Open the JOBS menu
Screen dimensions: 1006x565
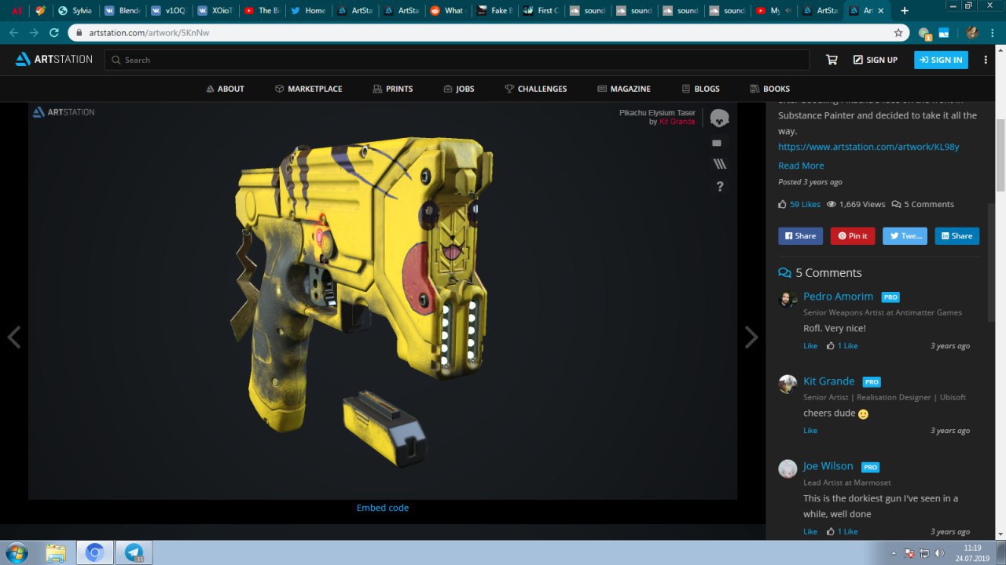coord(459,89)
